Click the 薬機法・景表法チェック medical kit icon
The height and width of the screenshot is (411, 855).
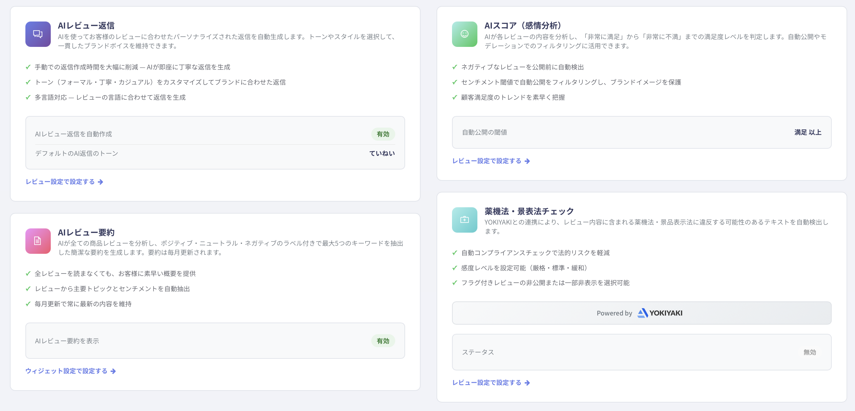point(464,220)
